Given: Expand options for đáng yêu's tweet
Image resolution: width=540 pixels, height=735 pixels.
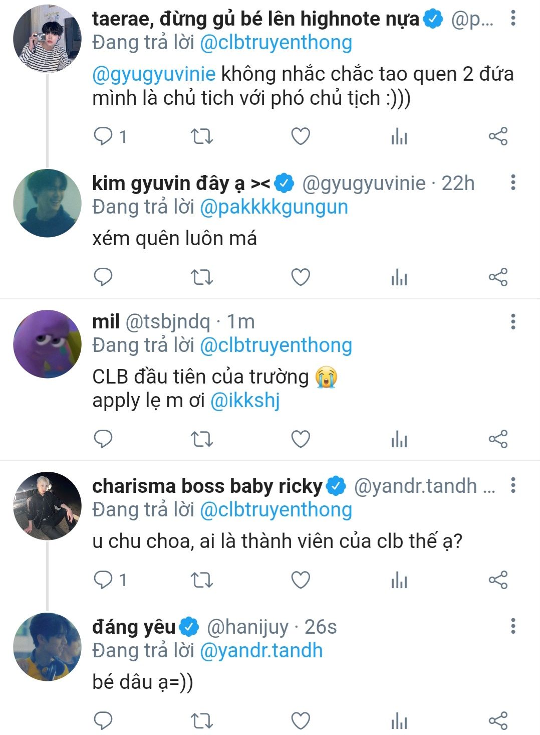Looking at the screenshot, I should tap(513, 627).
